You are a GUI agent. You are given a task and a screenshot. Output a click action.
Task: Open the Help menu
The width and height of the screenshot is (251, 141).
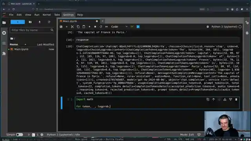coord(80,15)
